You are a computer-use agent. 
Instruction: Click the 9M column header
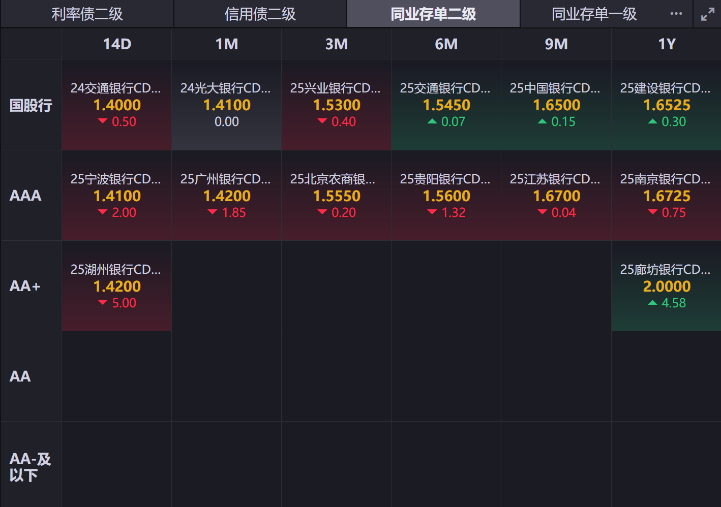556,44
